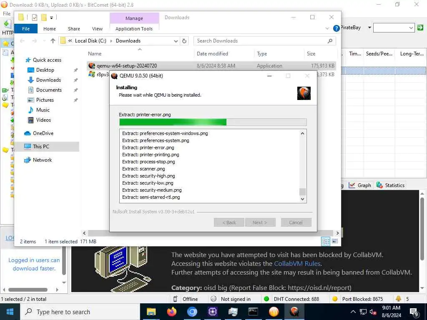Click the down arrow of installer log scrollbar
Screen dimensions: 427x320
pyautogui.click(x=302, y=199)
